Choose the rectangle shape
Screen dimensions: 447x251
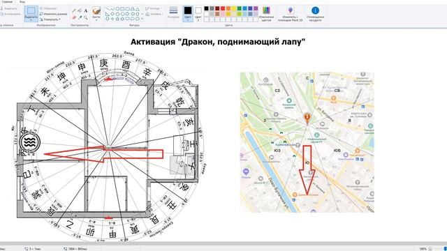point(122,9)
